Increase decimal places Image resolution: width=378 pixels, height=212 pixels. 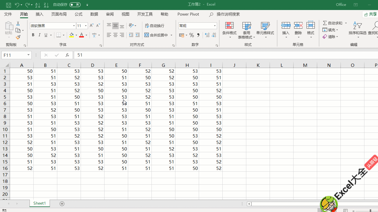point(207,35)
